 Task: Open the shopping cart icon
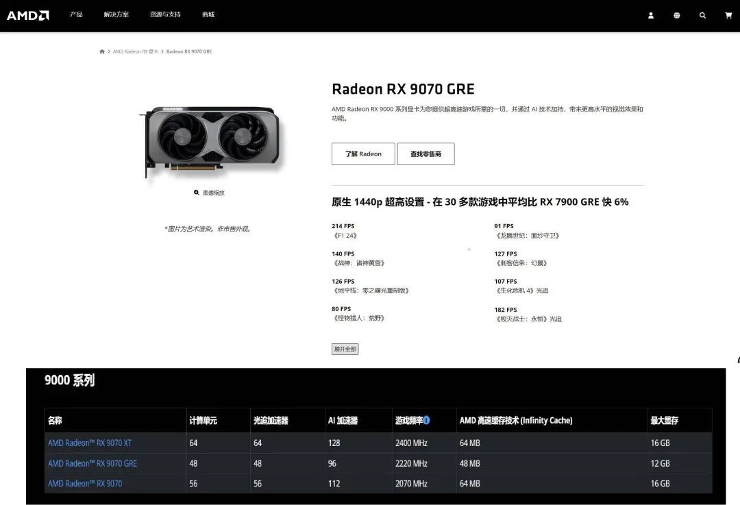pyautogui.click(x=728, y=16)
